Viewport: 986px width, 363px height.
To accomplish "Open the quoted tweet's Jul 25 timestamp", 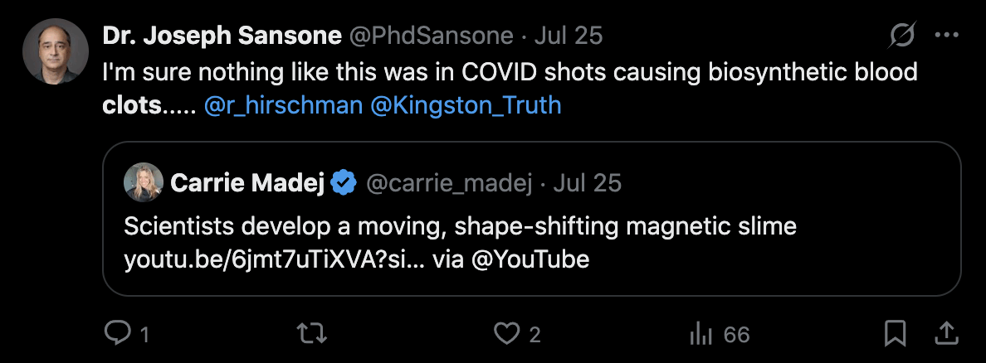I will [x=587, y=182].
